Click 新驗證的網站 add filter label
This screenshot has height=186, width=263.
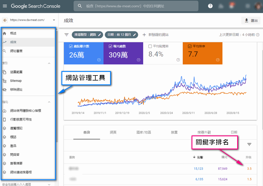(158, 35)
